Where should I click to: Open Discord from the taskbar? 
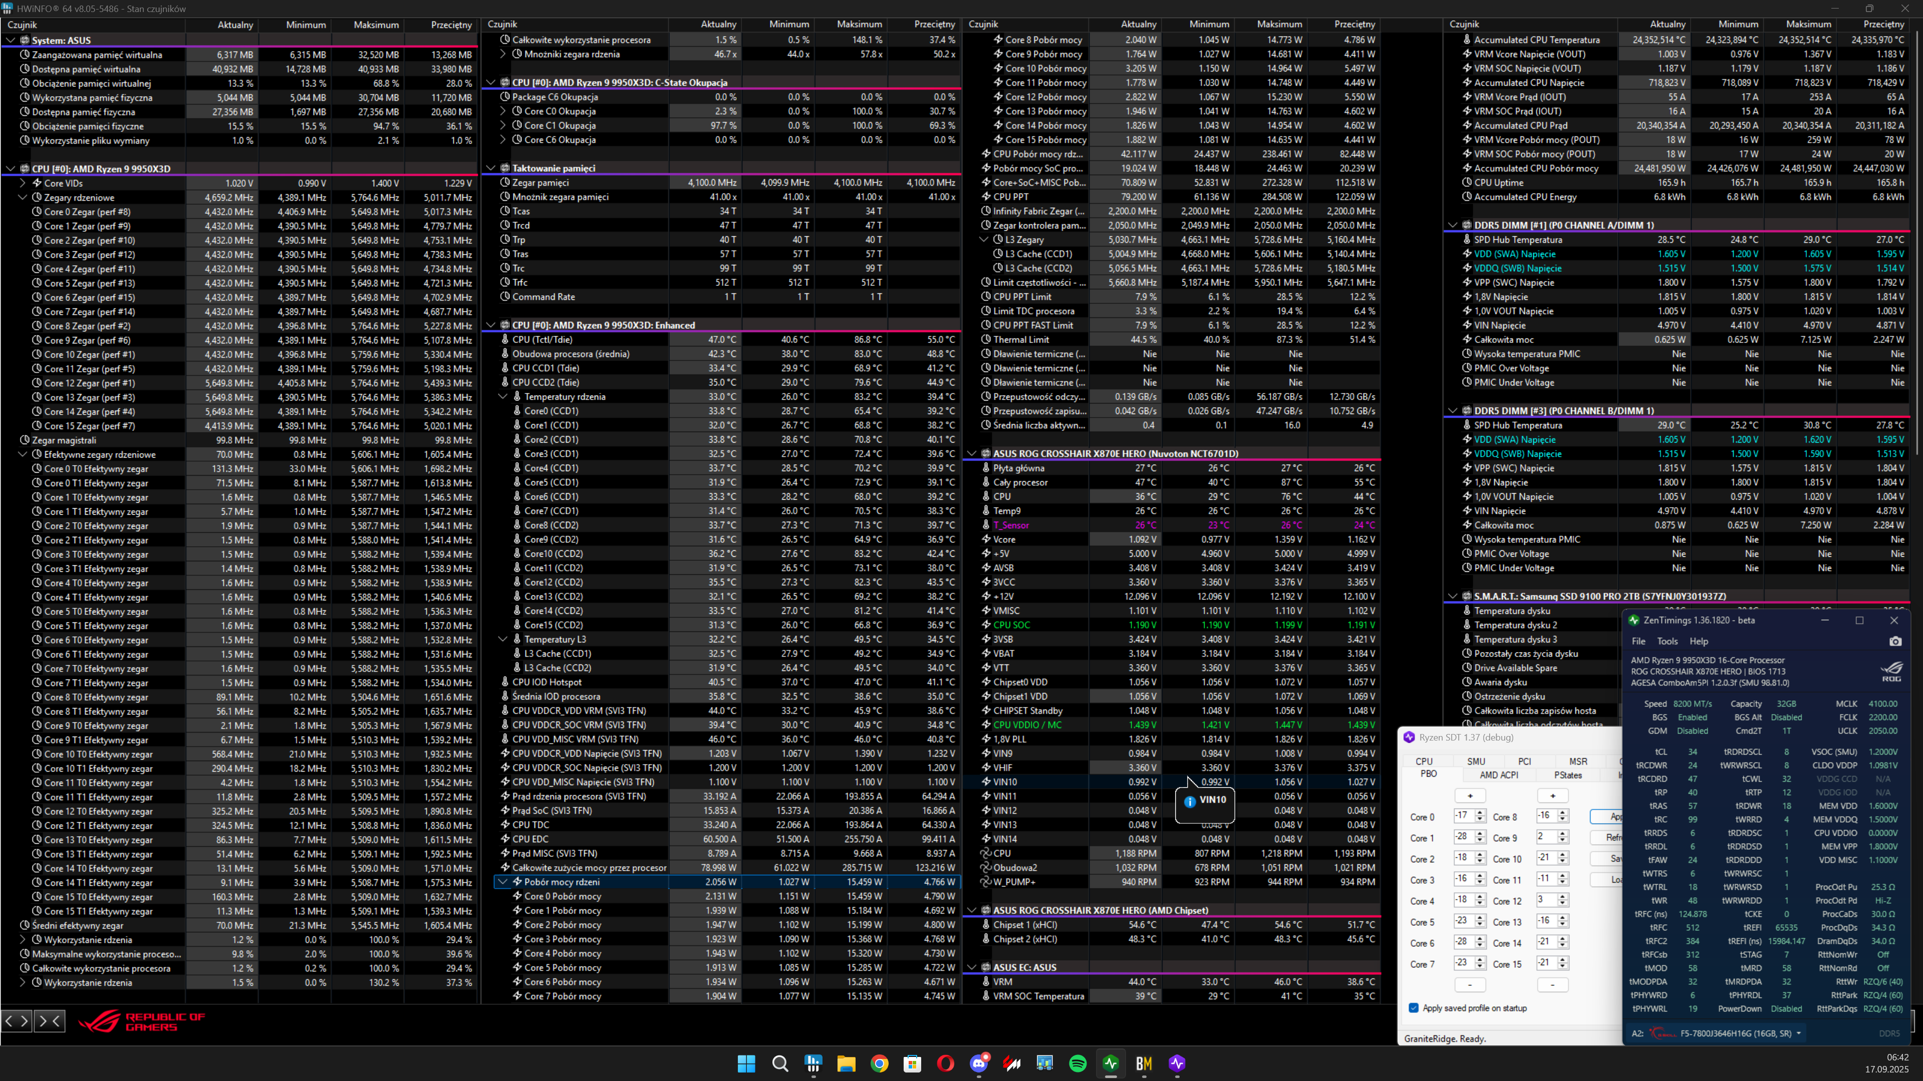[979, 1063]
